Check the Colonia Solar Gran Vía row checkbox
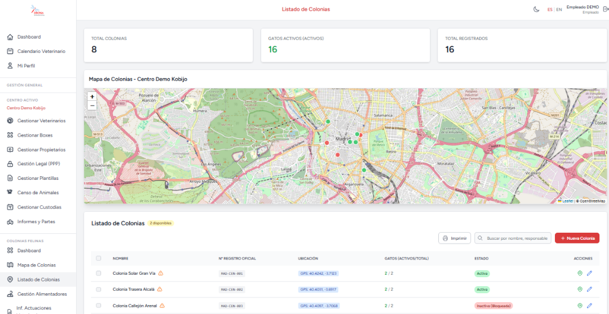Image resolution: width=609 pixels, height=314 pixels. click(98, 273)
